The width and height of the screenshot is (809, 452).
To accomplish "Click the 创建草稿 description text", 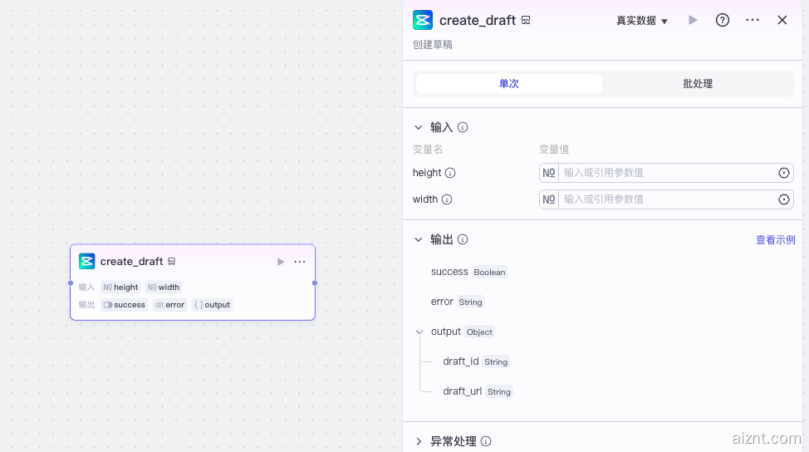I will pos(433,45).
